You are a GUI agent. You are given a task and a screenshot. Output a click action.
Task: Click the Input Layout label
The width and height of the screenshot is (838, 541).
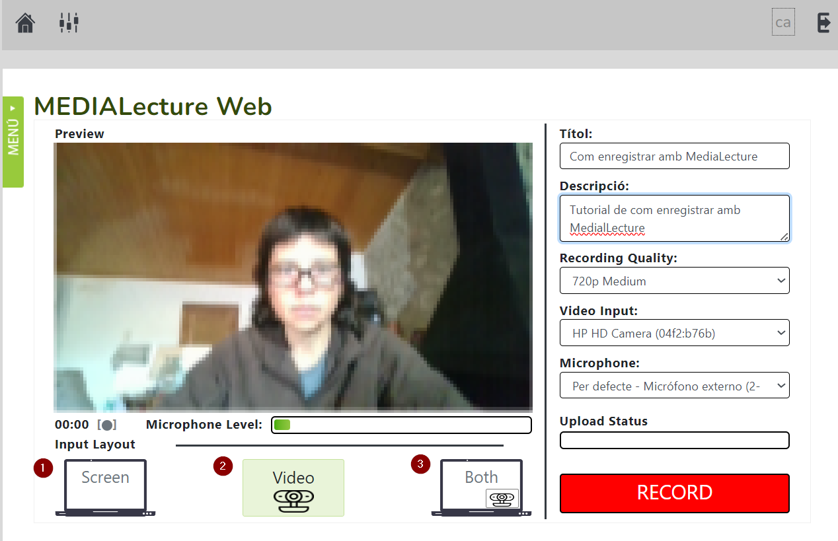(95, 445)
